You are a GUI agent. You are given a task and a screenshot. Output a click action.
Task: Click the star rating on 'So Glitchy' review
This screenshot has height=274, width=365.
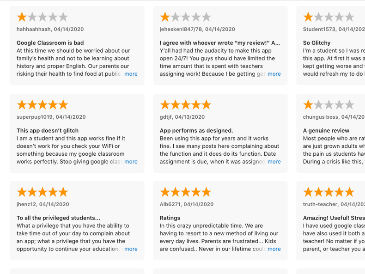pyautogui.click(x=329, y=18)
